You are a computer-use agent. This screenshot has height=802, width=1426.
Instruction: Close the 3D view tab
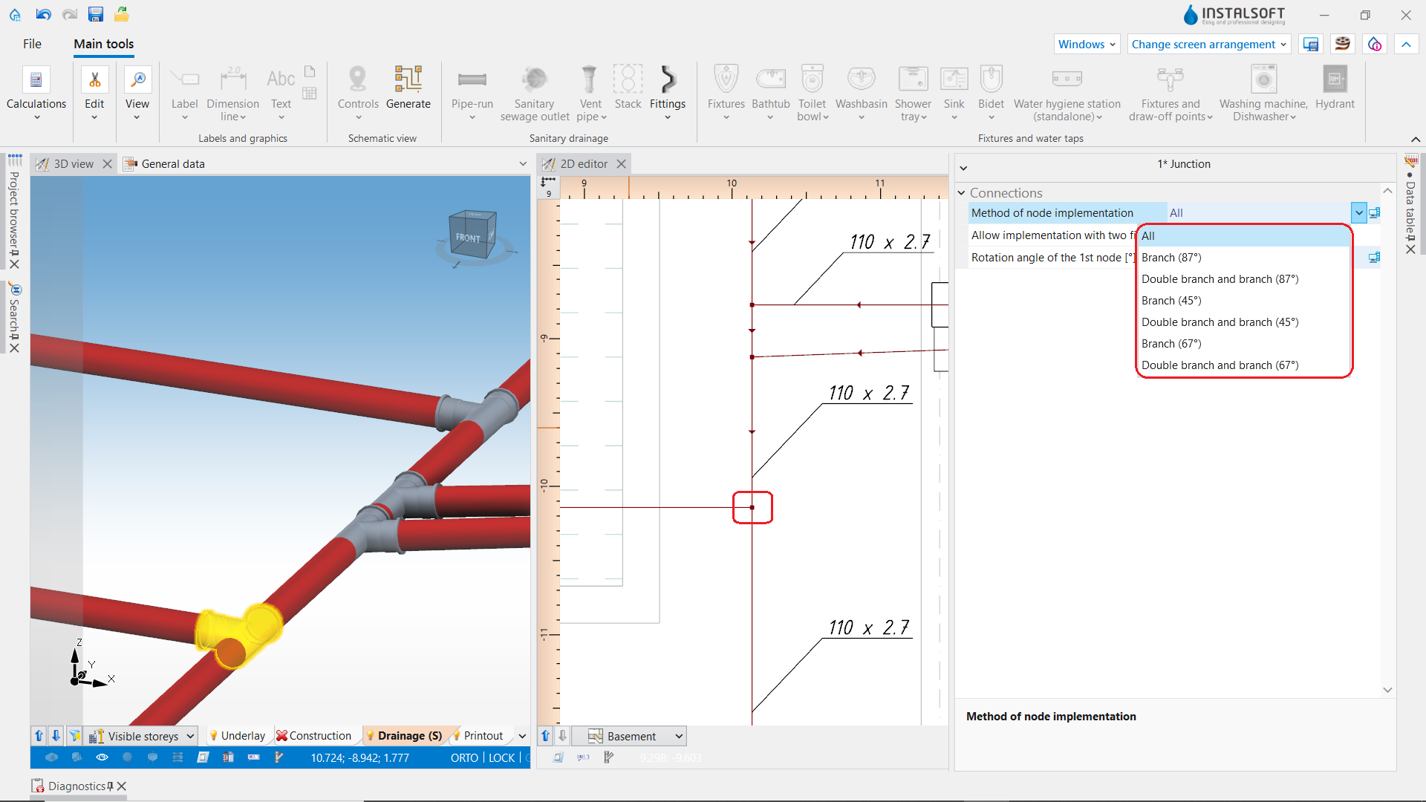[107, 164]
